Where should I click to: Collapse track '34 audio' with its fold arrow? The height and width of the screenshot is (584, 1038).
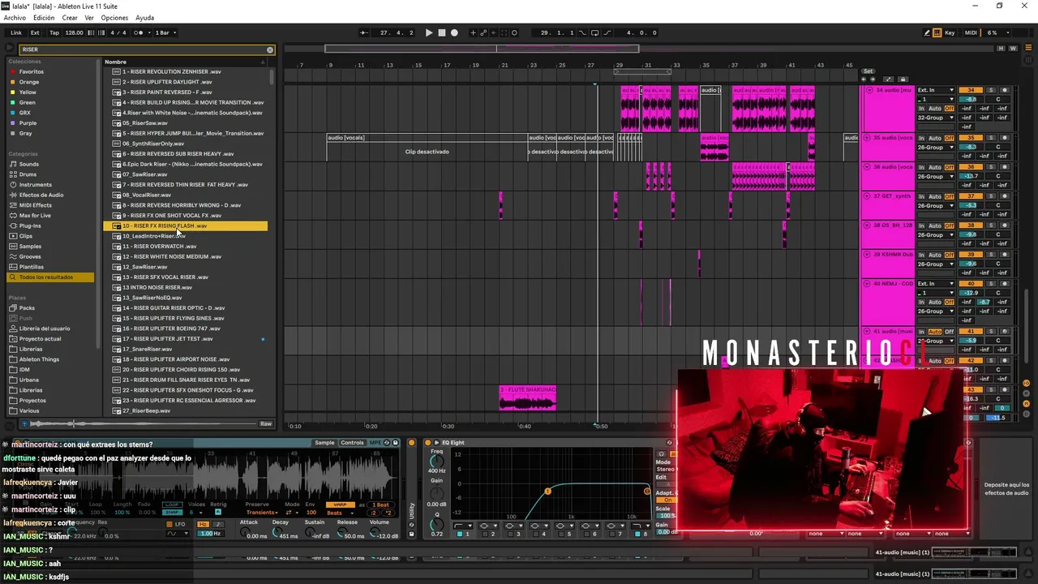coord(869,90)
